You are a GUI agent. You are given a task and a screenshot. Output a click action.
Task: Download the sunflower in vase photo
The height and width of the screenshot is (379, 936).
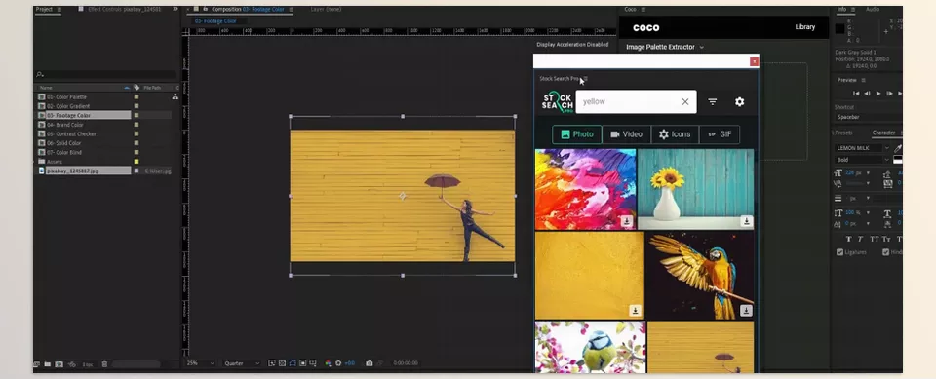[746, 221]
